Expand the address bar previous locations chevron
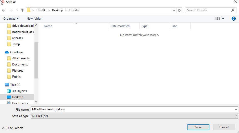The height and width of the screenshot is (133, 239). click(x=174, y=10)
